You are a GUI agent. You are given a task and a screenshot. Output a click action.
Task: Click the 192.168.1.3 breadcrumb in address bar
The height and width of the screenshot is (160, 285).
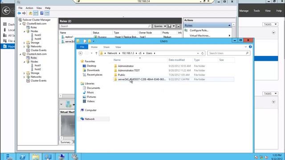coord(128,53)
